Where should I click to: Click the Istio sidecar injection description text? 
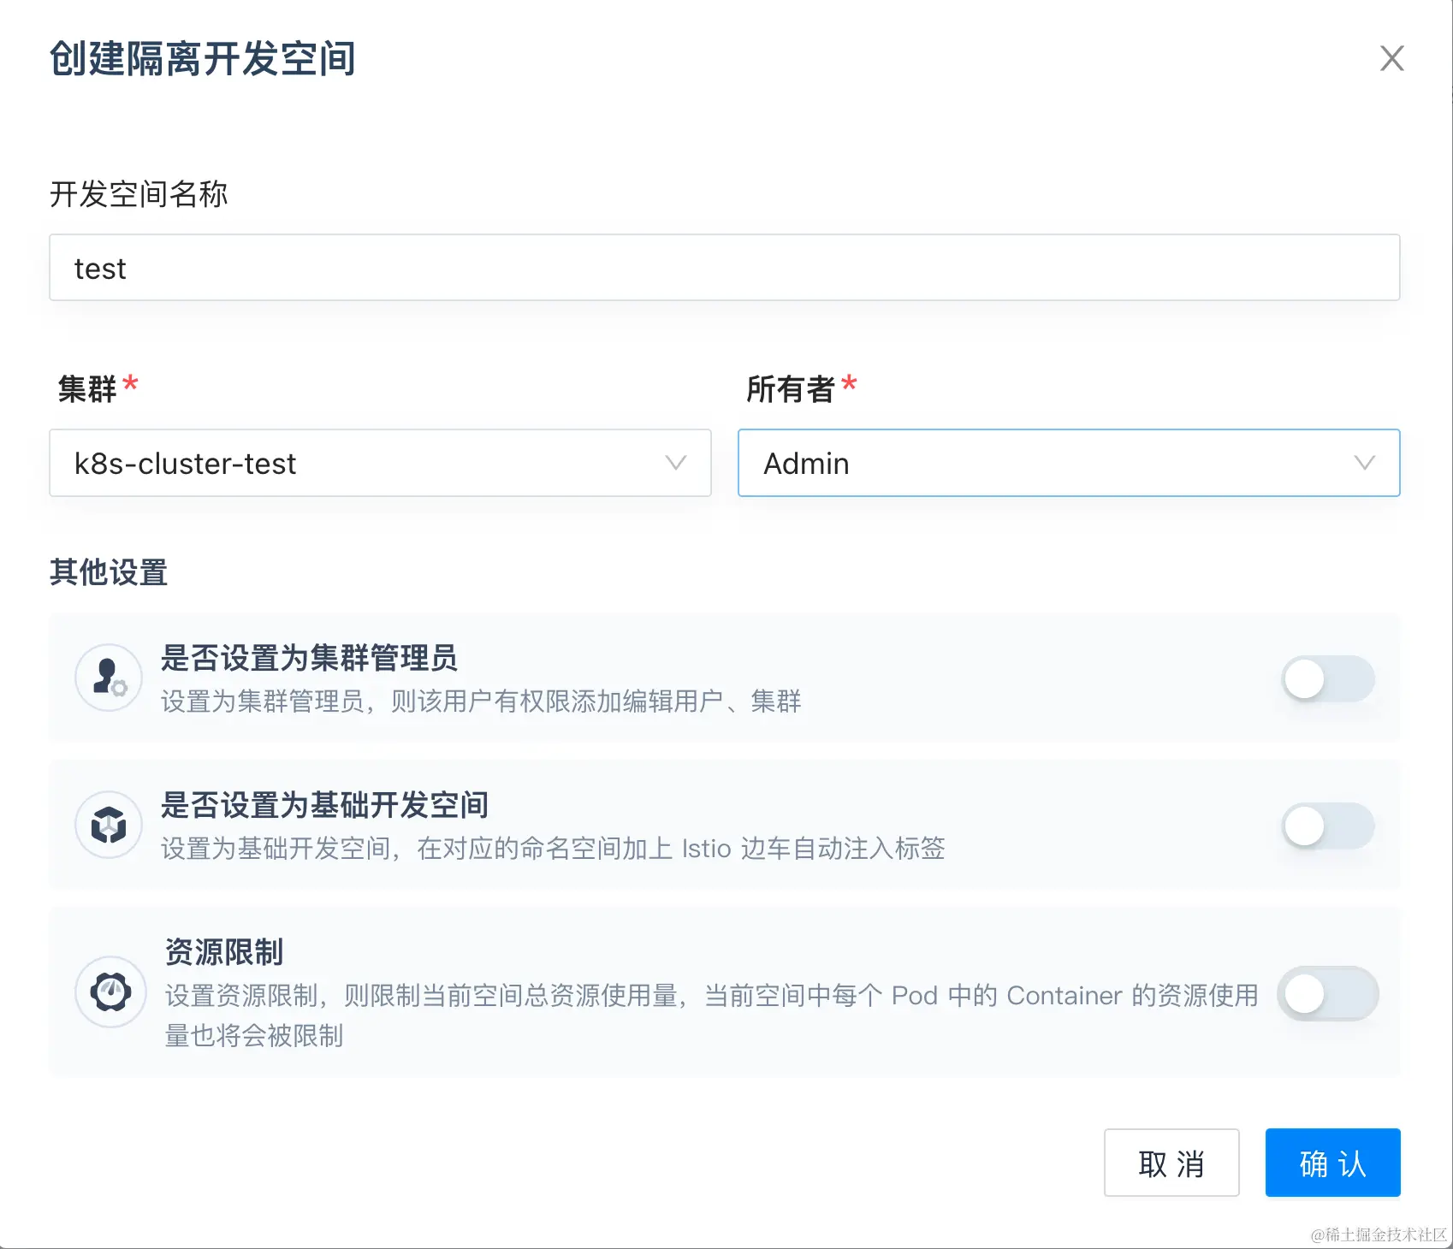(553, 849)
